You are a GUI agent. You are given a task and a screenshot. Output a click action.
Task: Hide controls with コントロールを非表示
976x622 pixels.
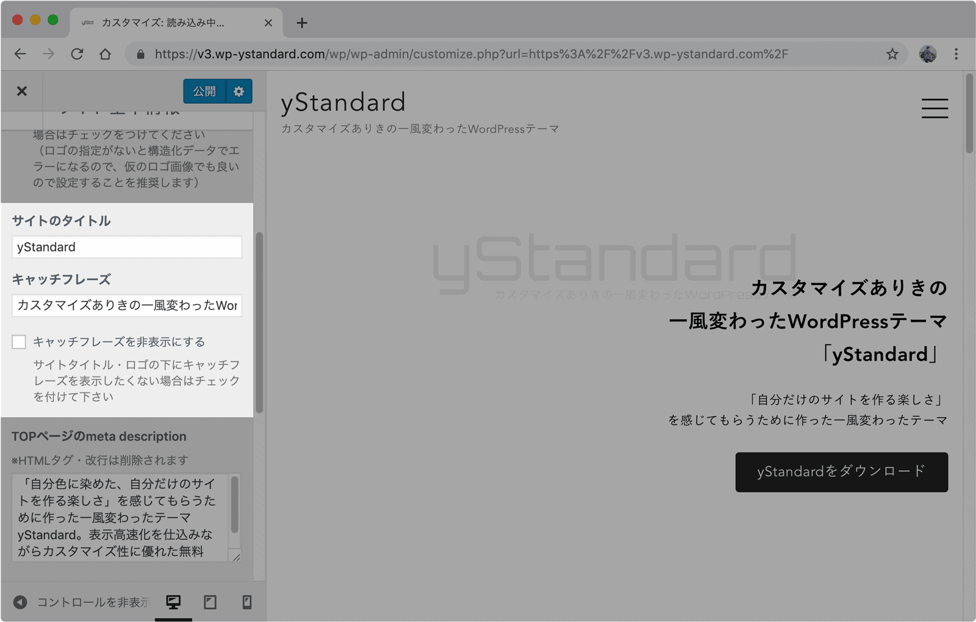(x=81, y=602)
